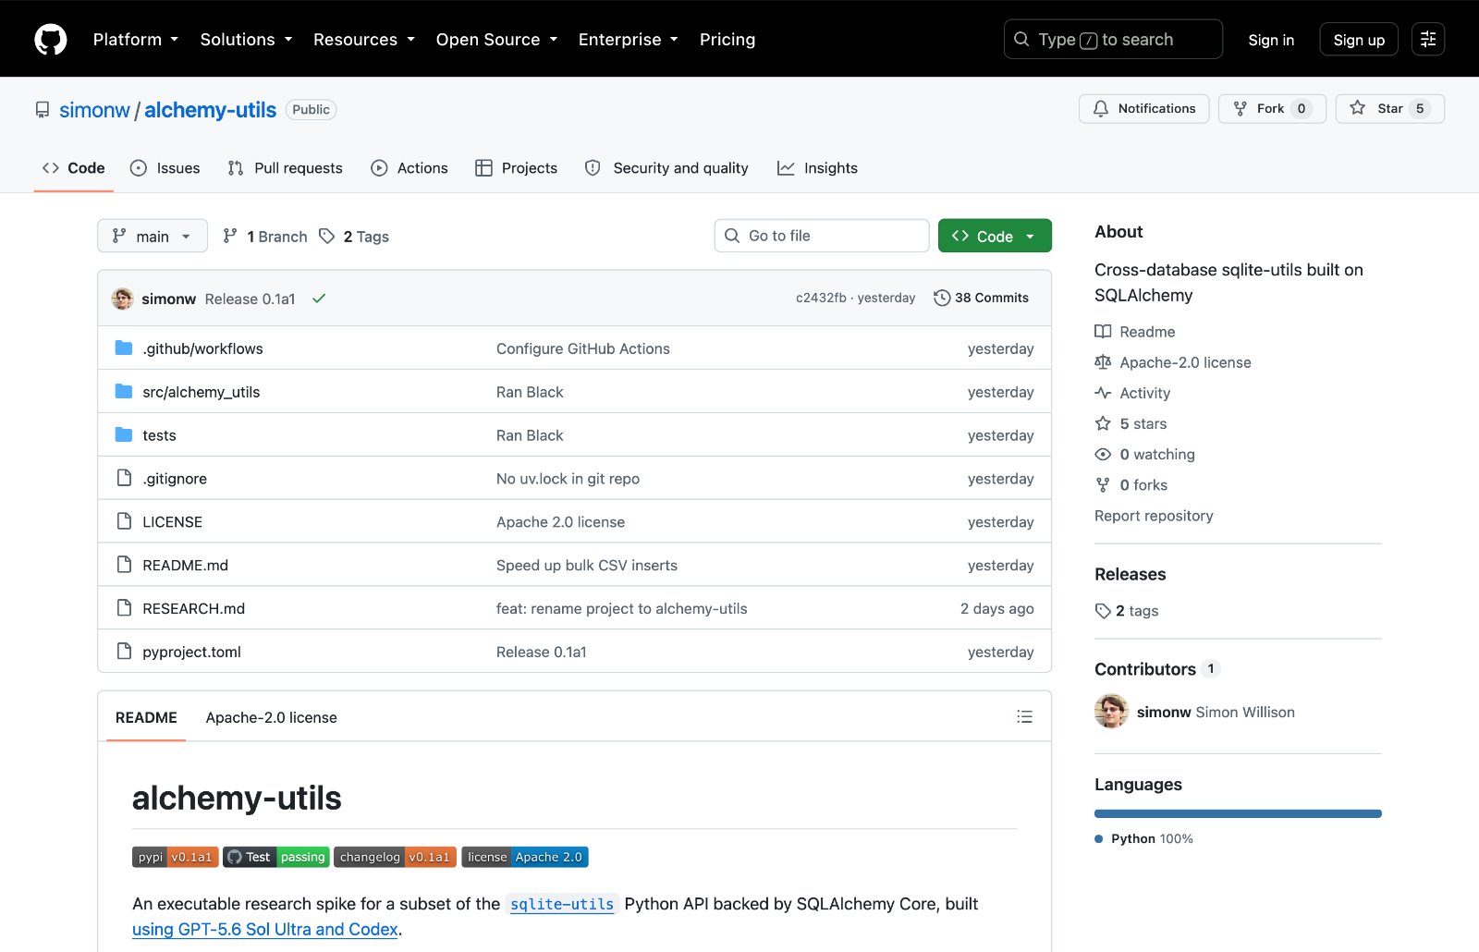
Task: Click the commits history clock icon
Action: coord(942,298)
